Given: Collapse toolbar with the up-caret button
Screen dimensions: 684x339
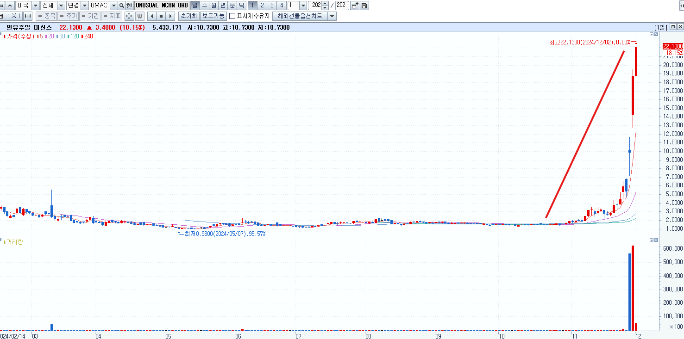Looking at the screenshot, I should (9, 6).
